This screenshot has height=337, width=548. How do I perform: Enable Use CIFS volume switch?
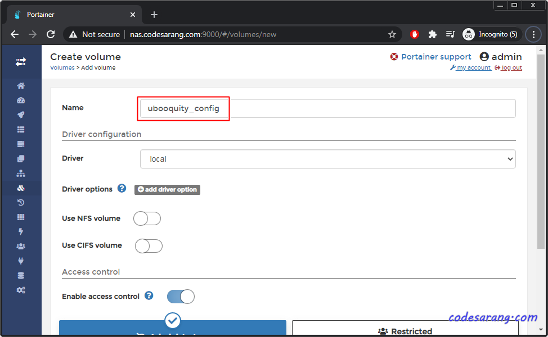[x=149, y=246]
